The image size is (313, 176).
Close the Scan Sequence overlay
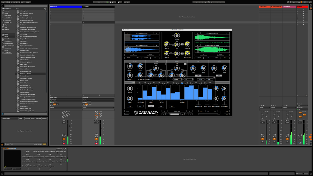(x=214, y=77)
